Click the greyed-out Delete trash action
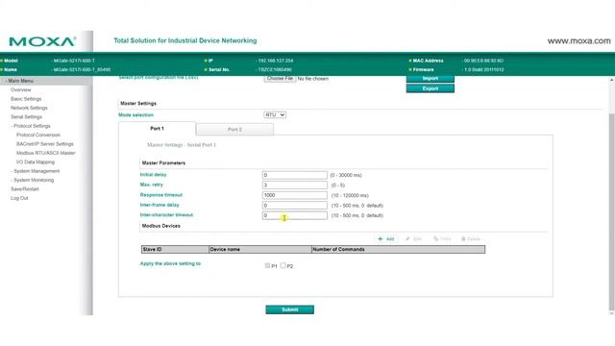Viewport: 615px width, 346px height. pos(471,239)
